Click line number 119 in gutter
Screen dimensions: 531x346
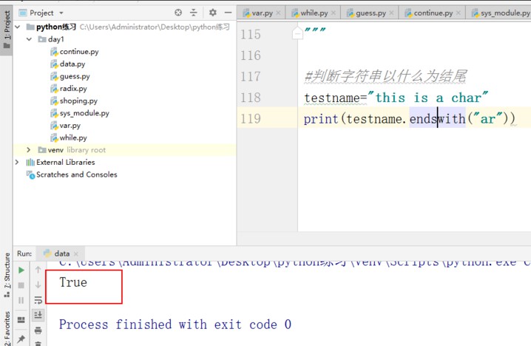pyautogui.click(x=251, y=118)
